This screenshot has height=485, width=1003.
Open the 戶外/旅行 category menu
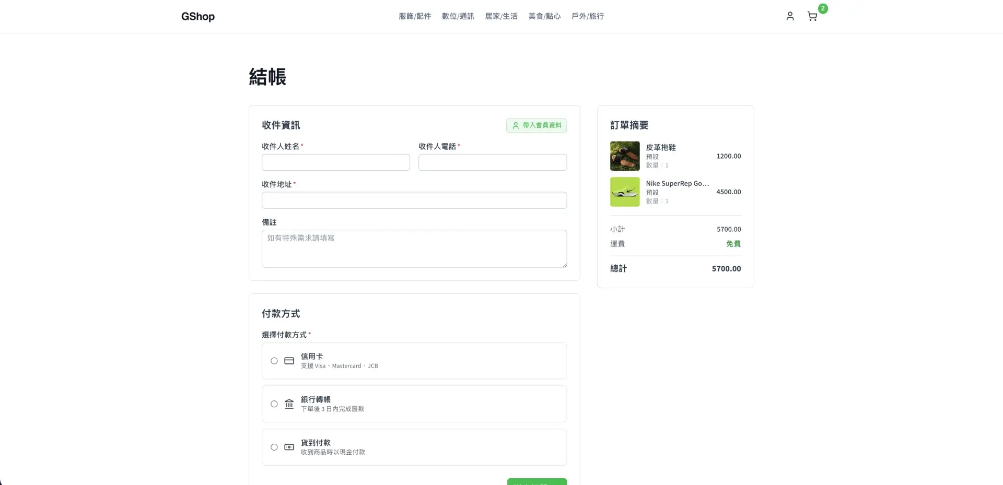(x=587, y=16)
